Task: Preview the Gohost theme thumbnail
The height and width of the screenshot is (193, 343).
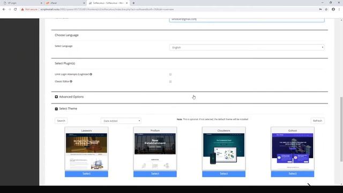Action: click(x=293, y=151)
